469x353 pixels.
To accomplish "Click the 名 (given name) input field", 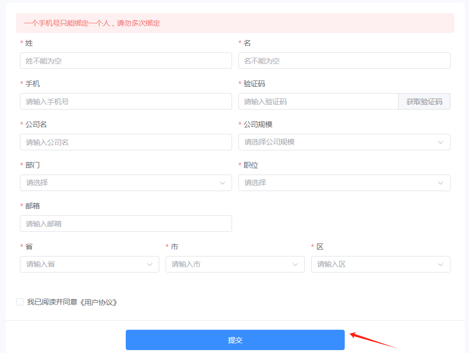I will click(344, 61).
